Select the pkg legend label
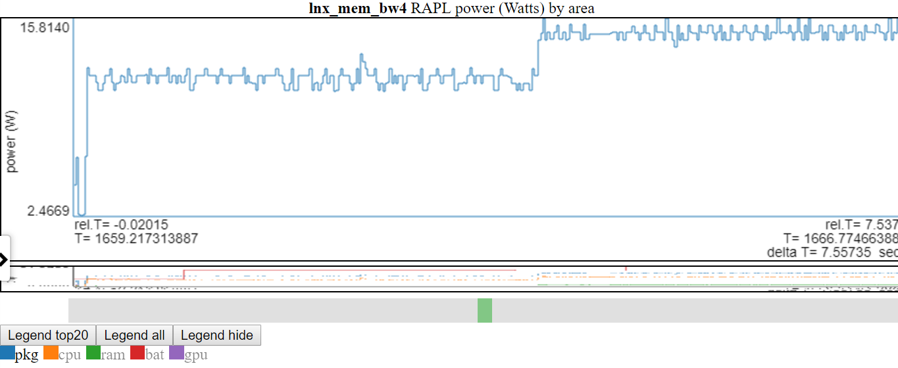This screenshot has height=368, width=898. coord(26,355)
